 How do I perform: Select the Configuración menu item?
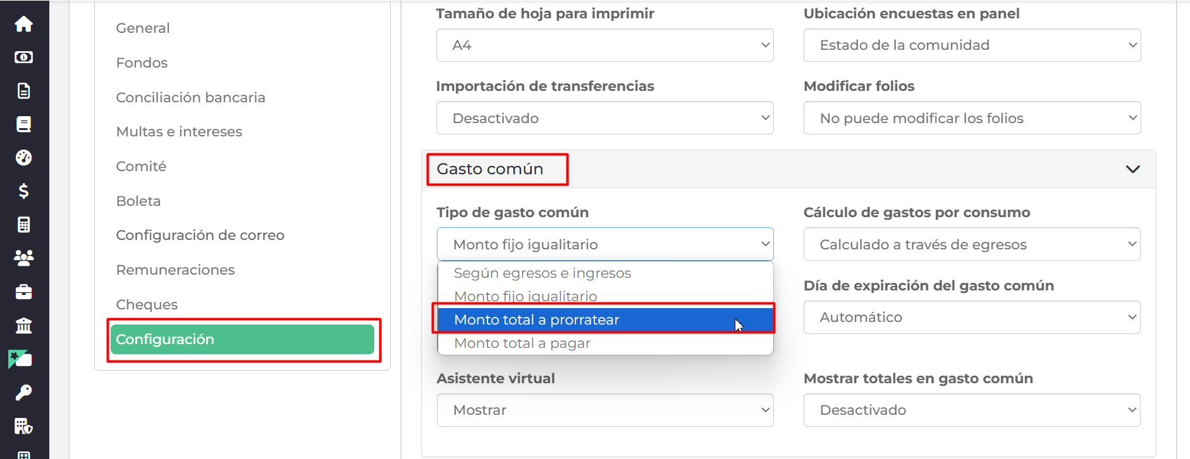(242, 339)
